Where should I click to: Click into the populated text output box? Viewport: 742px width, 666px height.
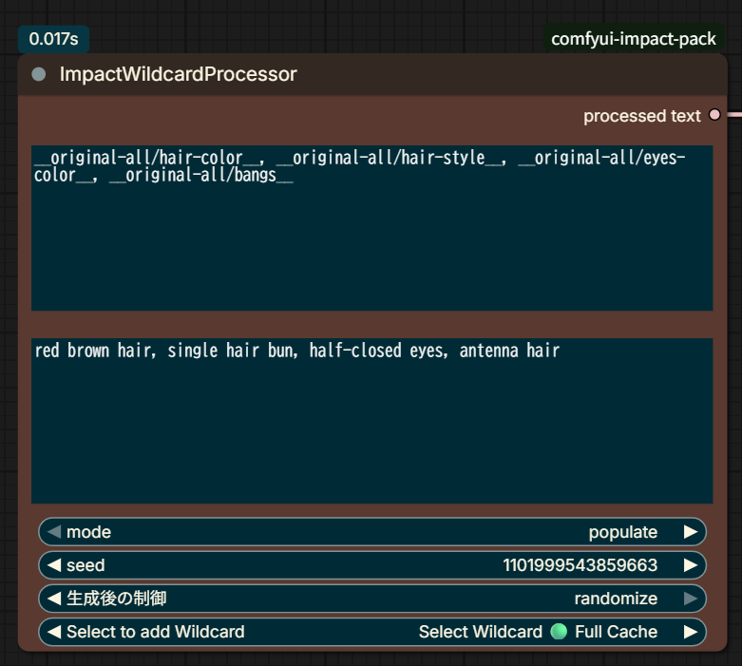pos(371,421)
